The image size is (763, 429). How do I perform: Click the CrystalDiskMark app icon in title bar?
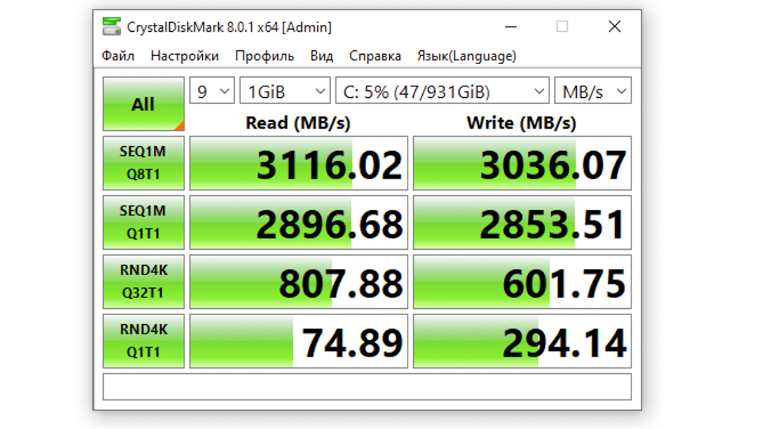(x=111, y=27)
